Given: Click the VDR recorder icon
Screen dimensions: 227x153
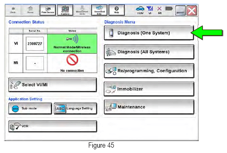Looking at the screenshot, I should (x=15, y=126).
